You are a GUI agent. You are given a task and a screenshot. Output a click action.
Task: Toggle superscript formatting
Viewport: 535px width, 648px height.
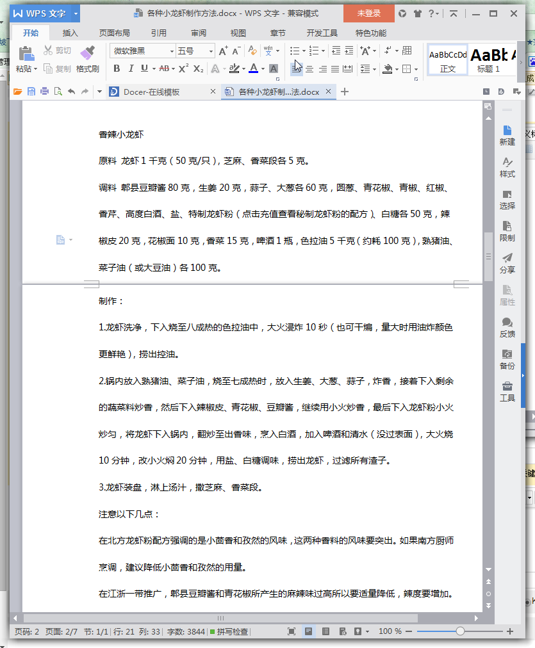[x=184, y=69]
